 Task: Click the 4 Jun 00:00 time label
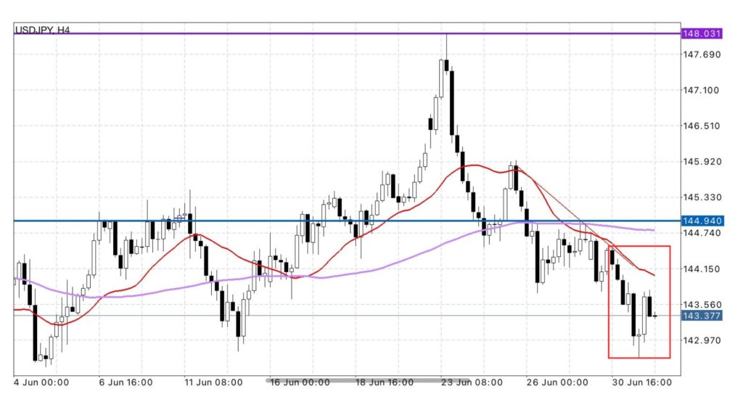coord(41,382)
